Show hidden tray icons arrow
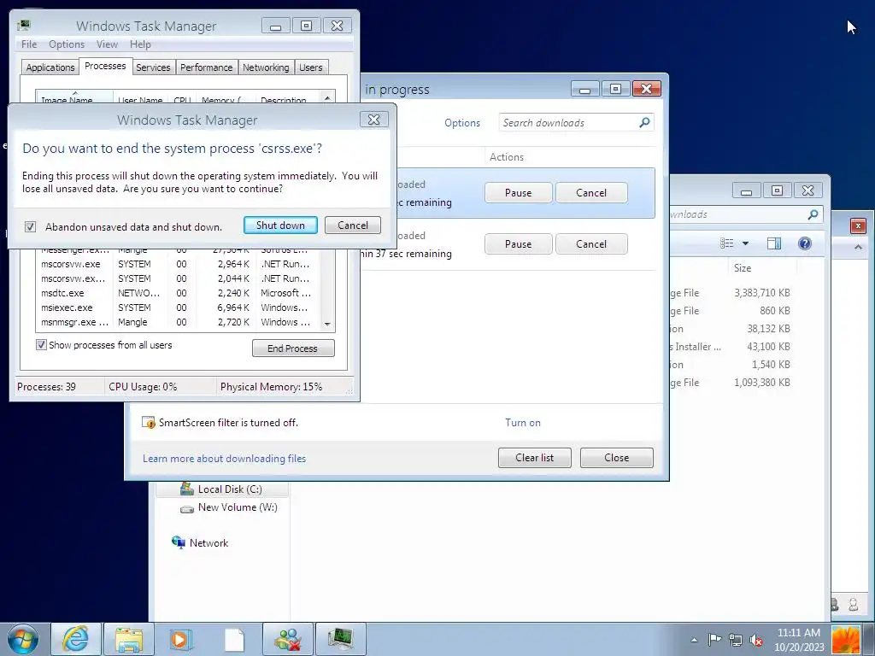Viewport: 875px width, 656px height. point(694,640)
